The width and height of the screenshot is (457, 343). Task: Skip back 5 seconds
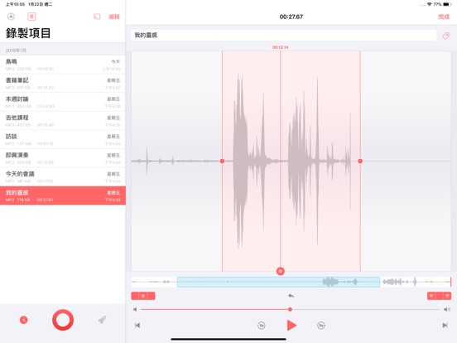[x=262, y=326]
